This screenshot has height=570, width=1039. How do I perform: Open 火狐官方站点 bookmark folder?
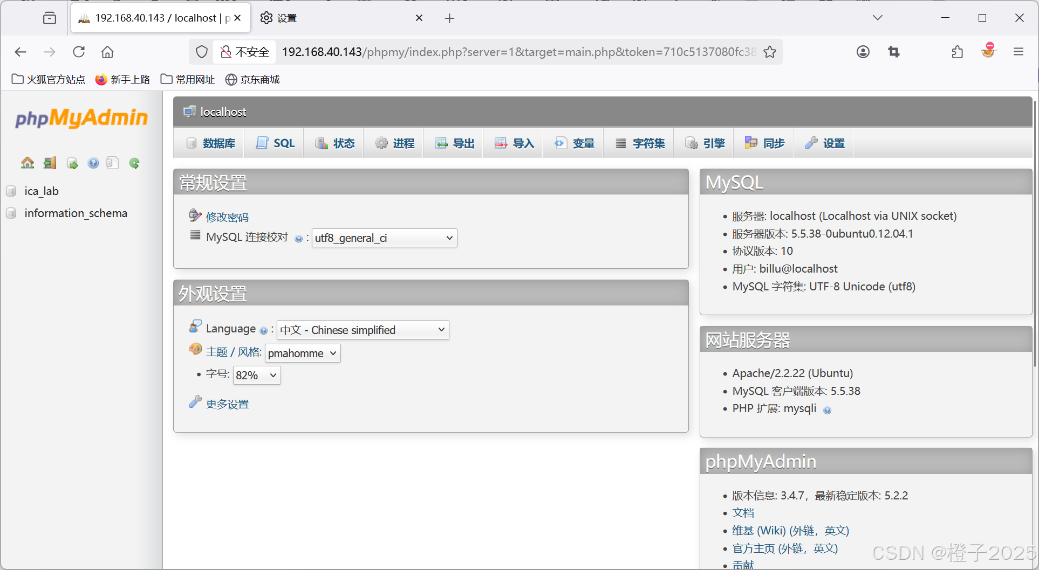[49, 80]
